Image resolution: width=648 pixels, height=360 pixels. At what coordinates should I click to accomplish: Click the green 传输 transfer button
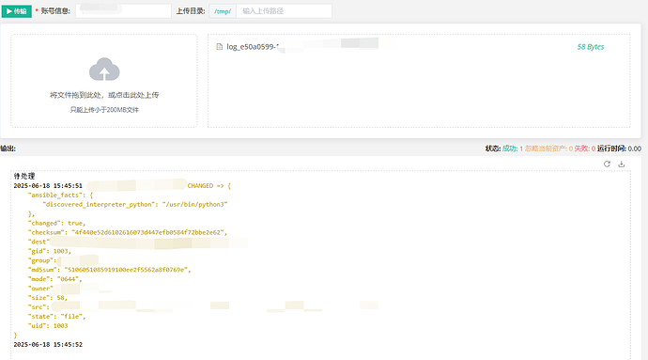(17, 11)
